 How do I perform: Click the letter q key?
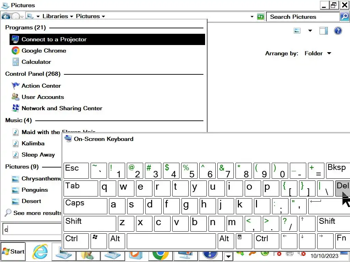[108, 188]
